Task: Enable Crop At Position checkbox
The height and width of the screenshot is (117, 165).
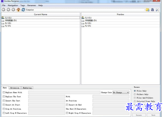Action: 4,109
